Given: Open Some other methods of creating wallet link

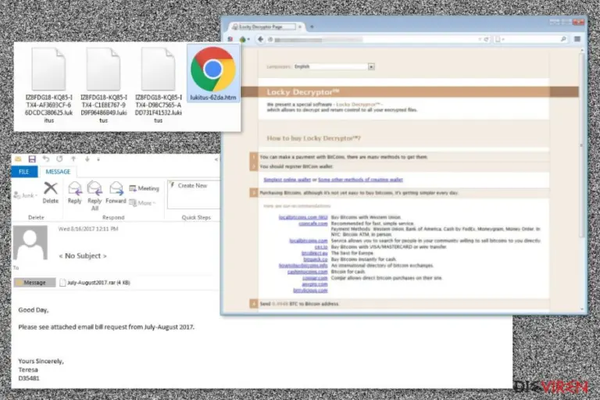Looking at the screenshot, I should (x=360, y=180).
